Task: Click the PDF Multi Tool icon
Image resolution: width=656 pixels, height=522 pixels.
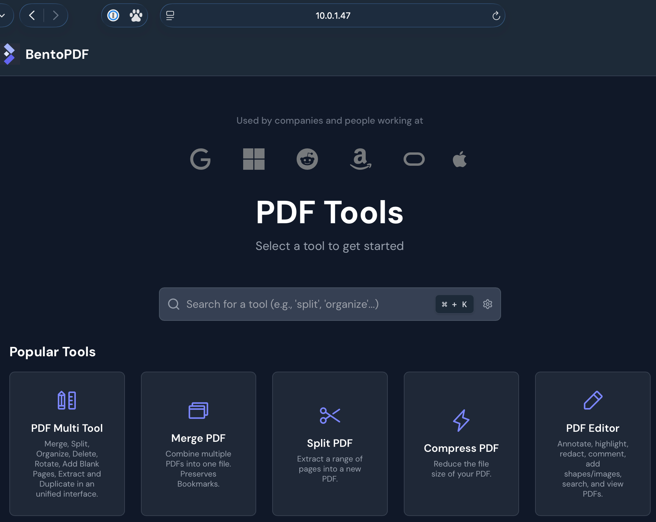Action: pos(67,400)
